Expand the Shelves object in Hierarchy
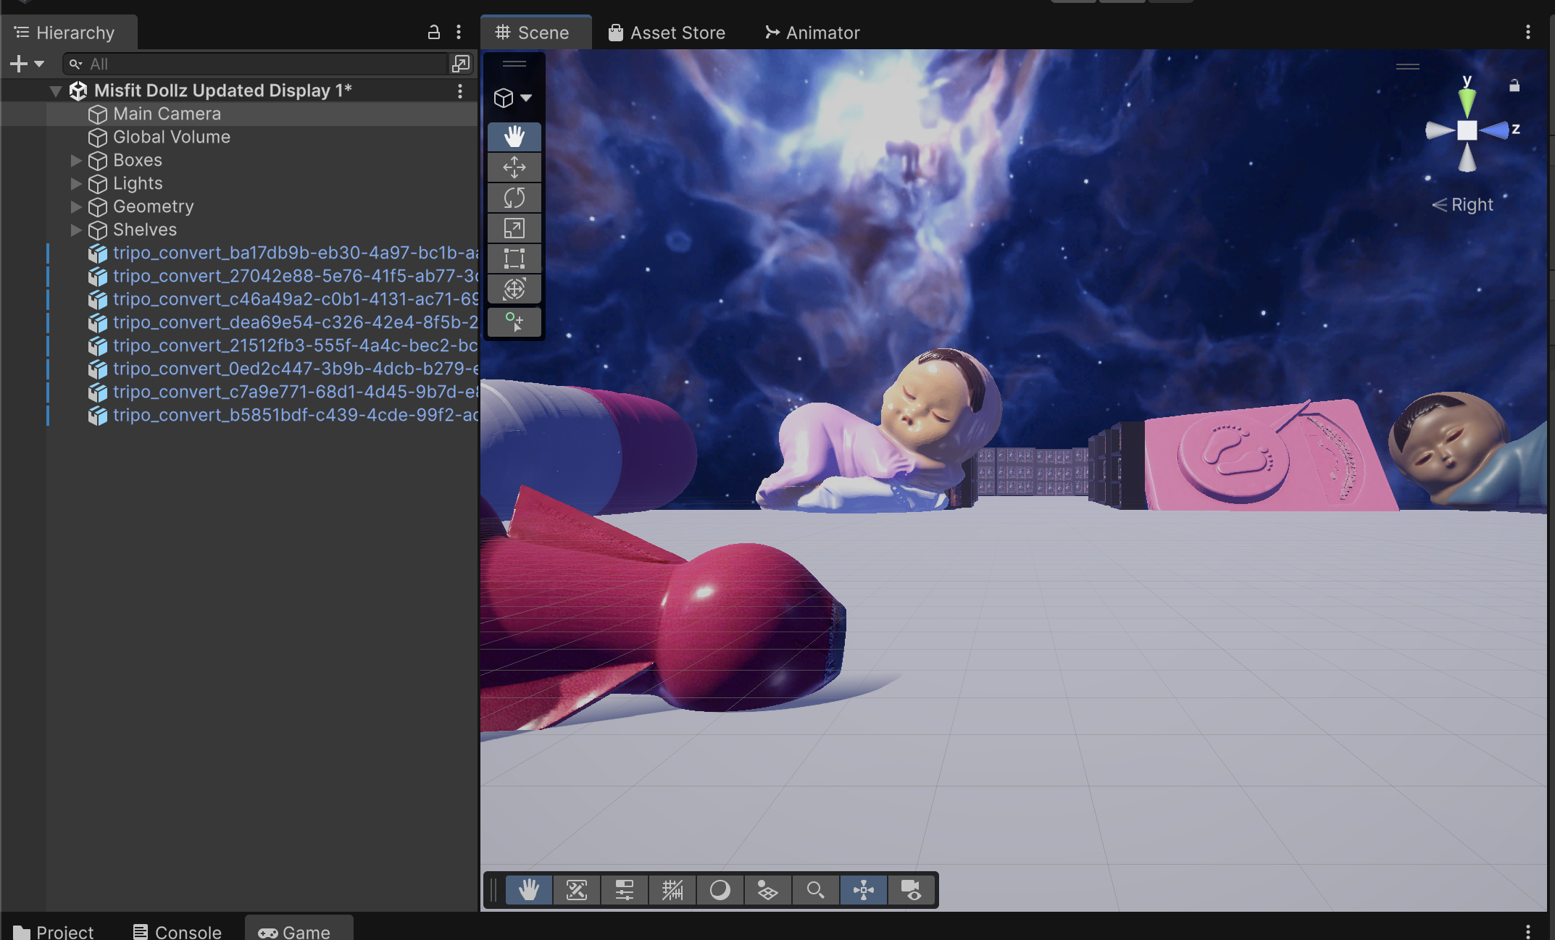1555x940 pixels. pos(76,230)
